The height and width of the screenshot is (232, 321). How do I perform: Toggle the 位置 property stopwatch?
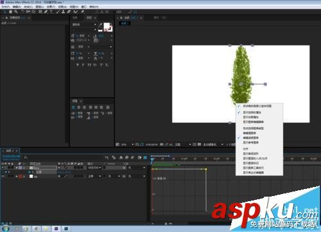pos(30,172)
